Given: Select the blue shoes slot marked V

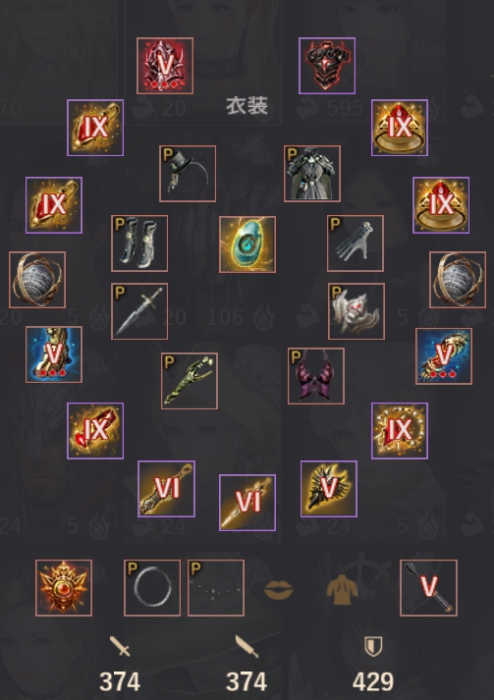Looking at the screenshot, I should coord(54,354).
